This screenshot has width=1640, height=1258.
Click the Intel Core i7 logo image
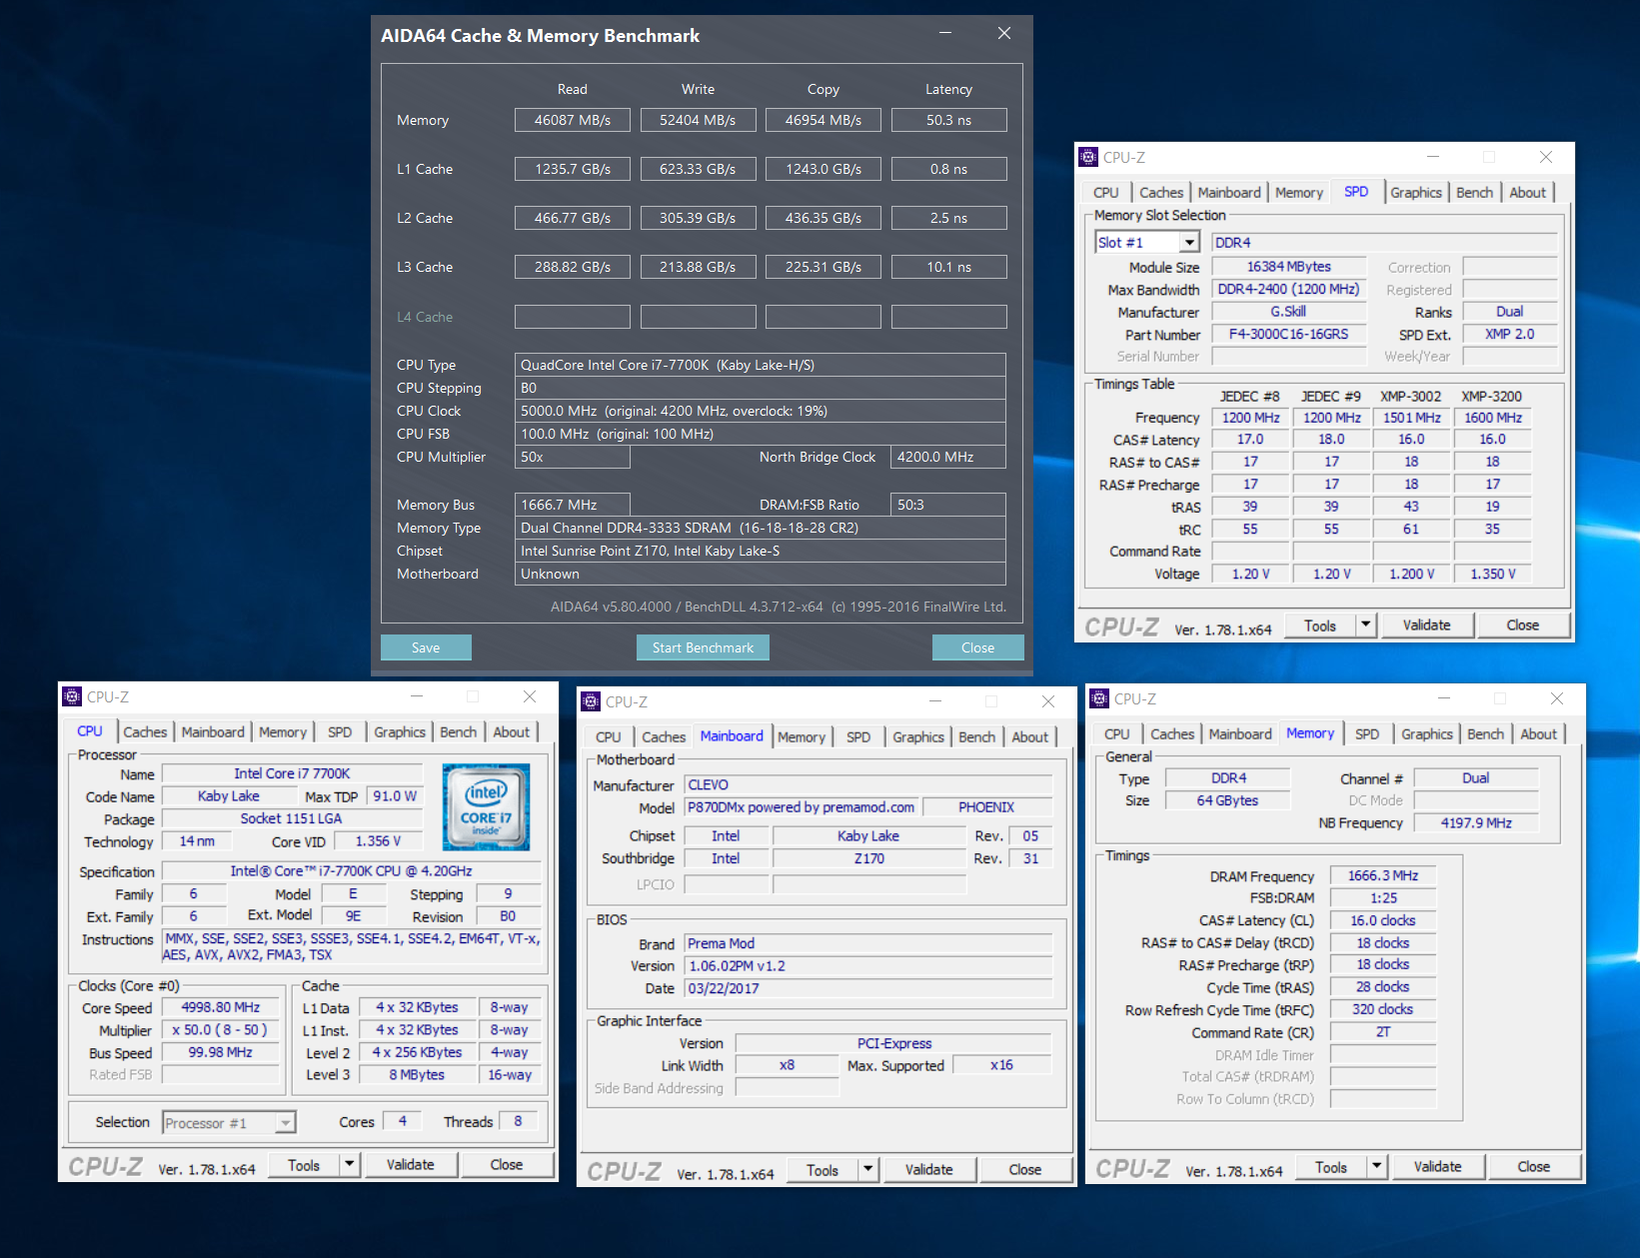486,806
